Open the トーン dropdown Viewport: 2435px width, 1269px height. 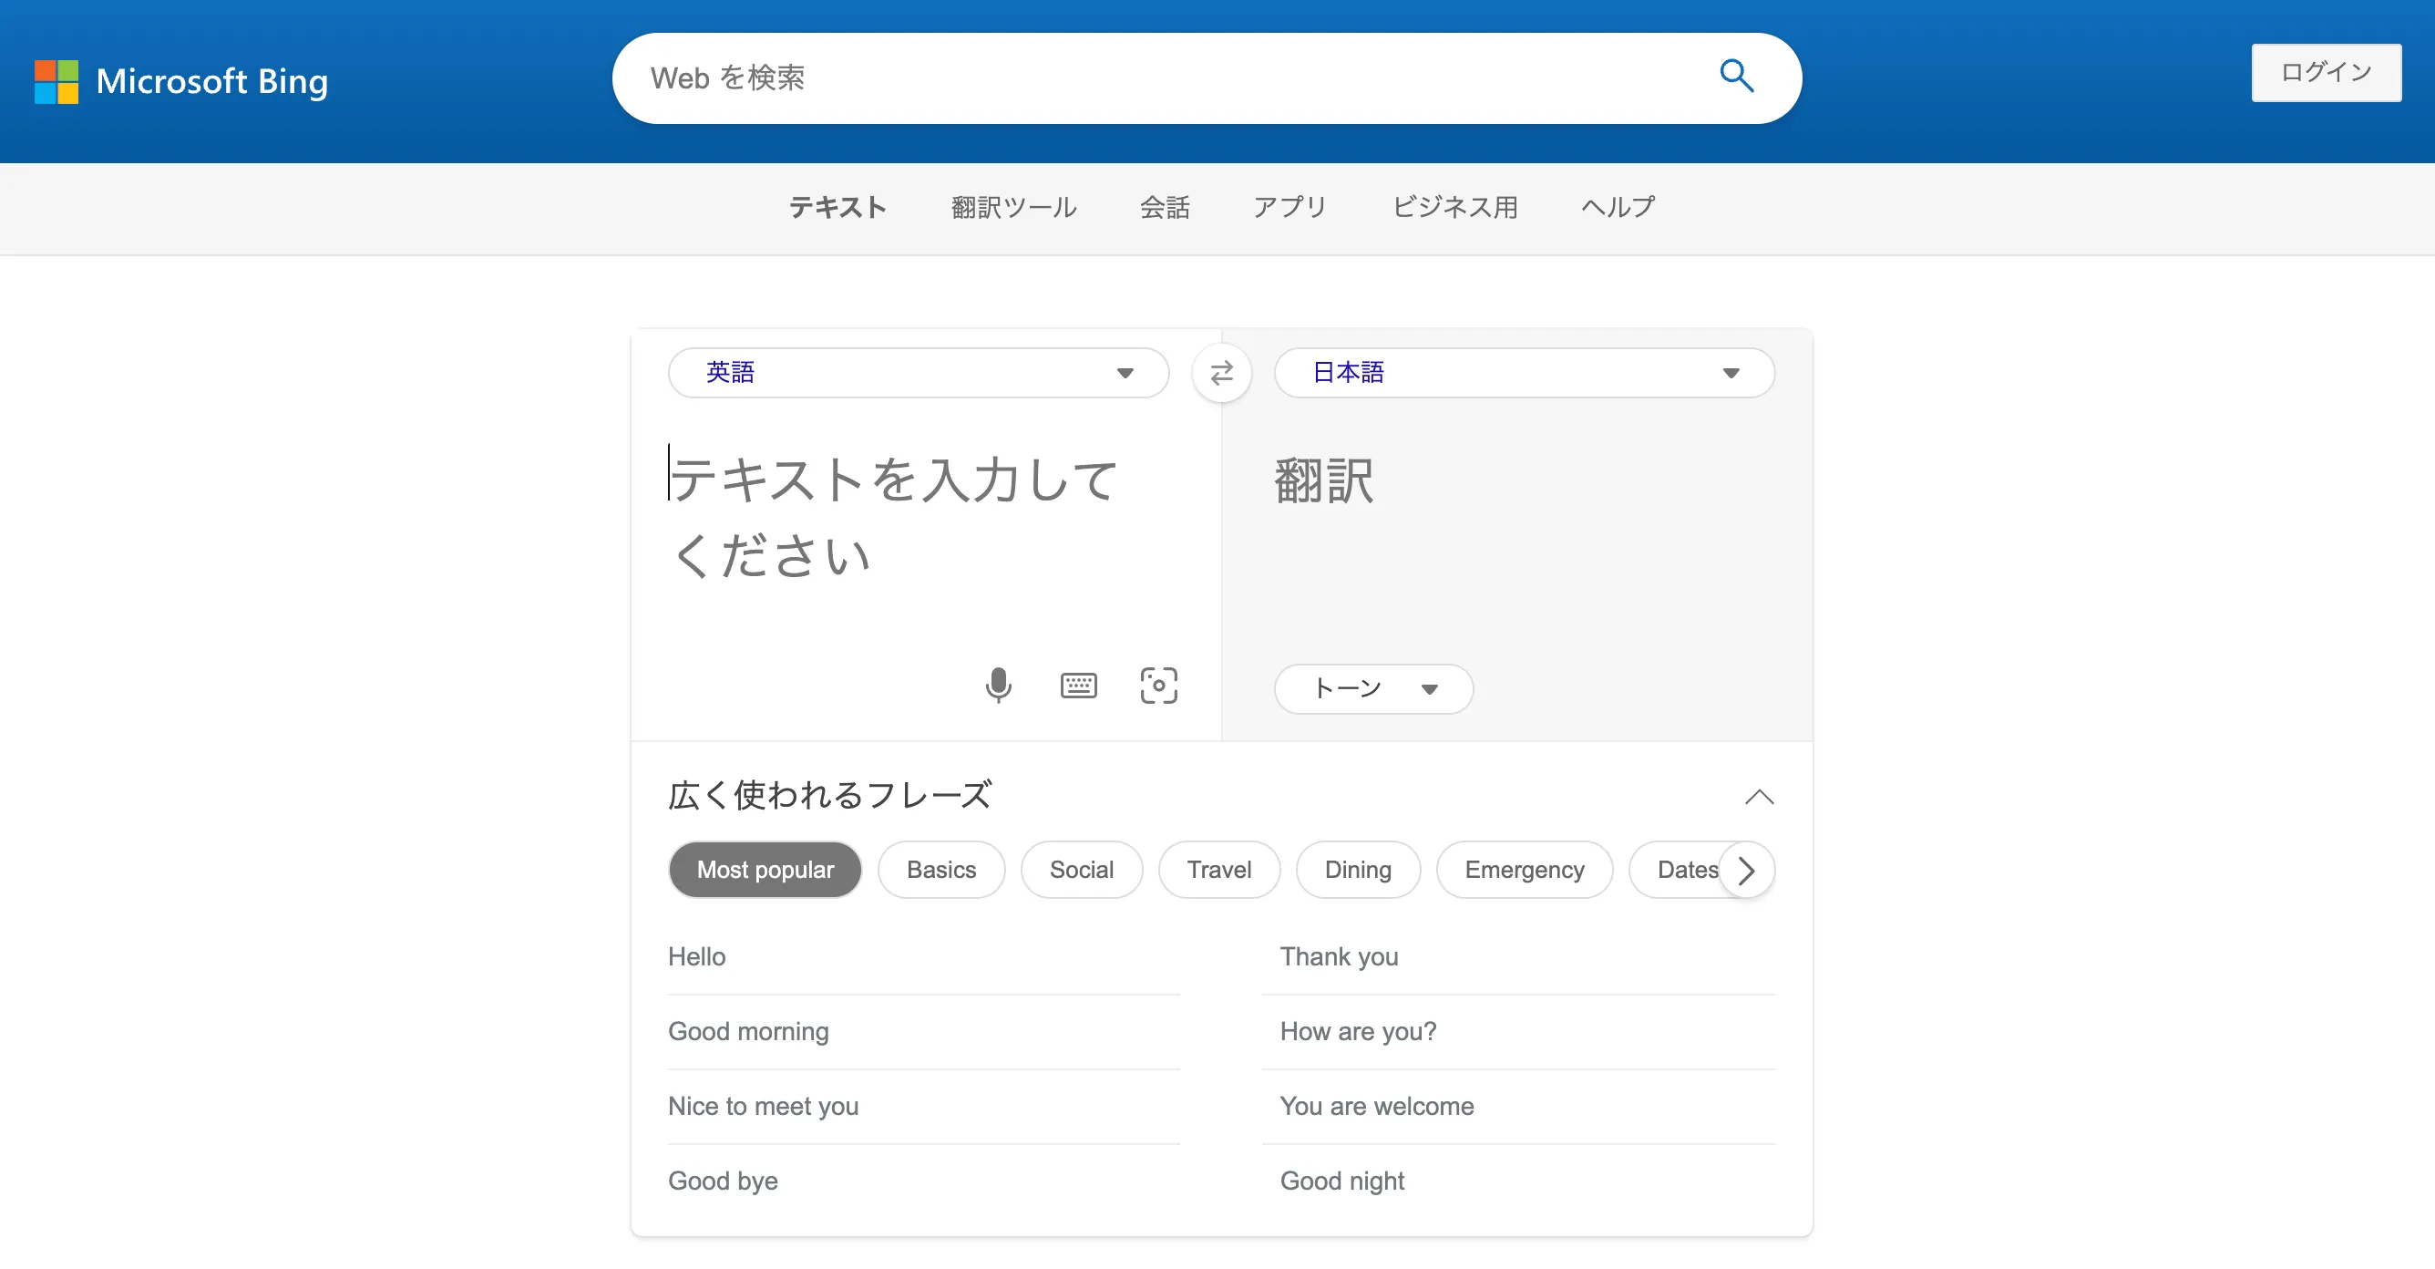click(x=1373, y=689)
